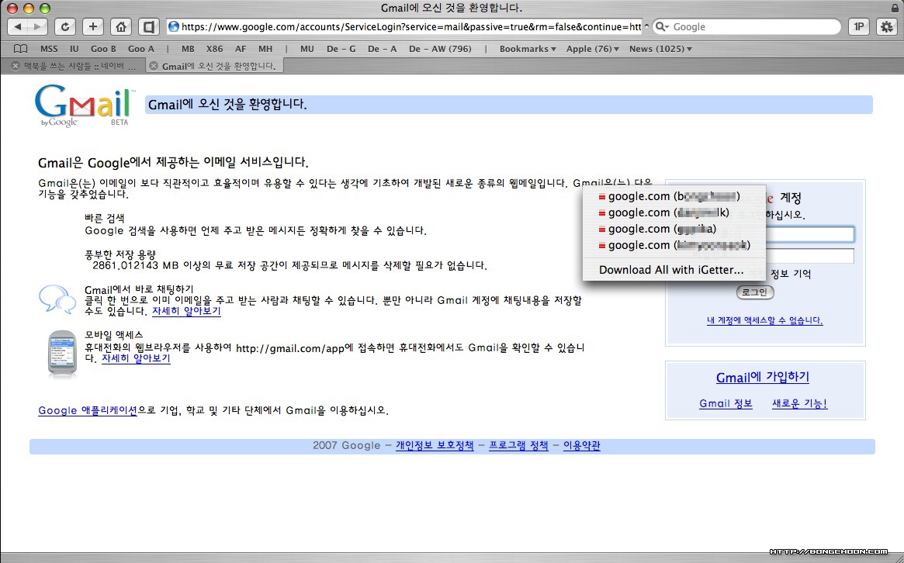The width and height of the screenshot is (904, 563).
Task: Open the IU bookmark
Action: pyautogui.click(x=74, y=49)
